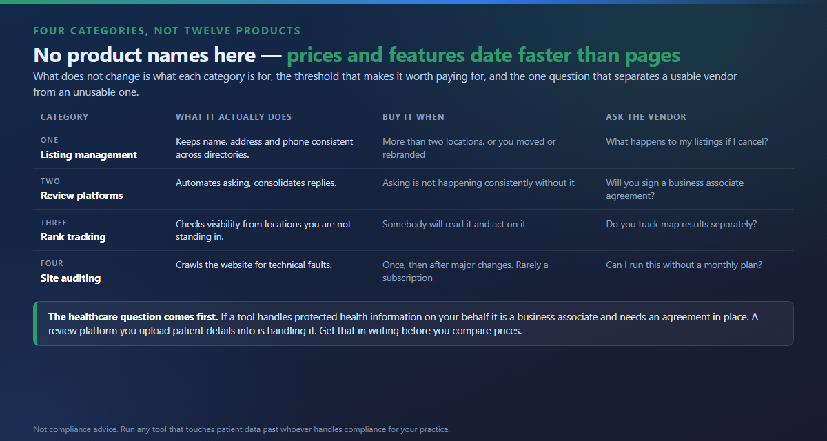Click the 'Not compliance advice' footer note

pyautogui.click(x=241, y=429)
